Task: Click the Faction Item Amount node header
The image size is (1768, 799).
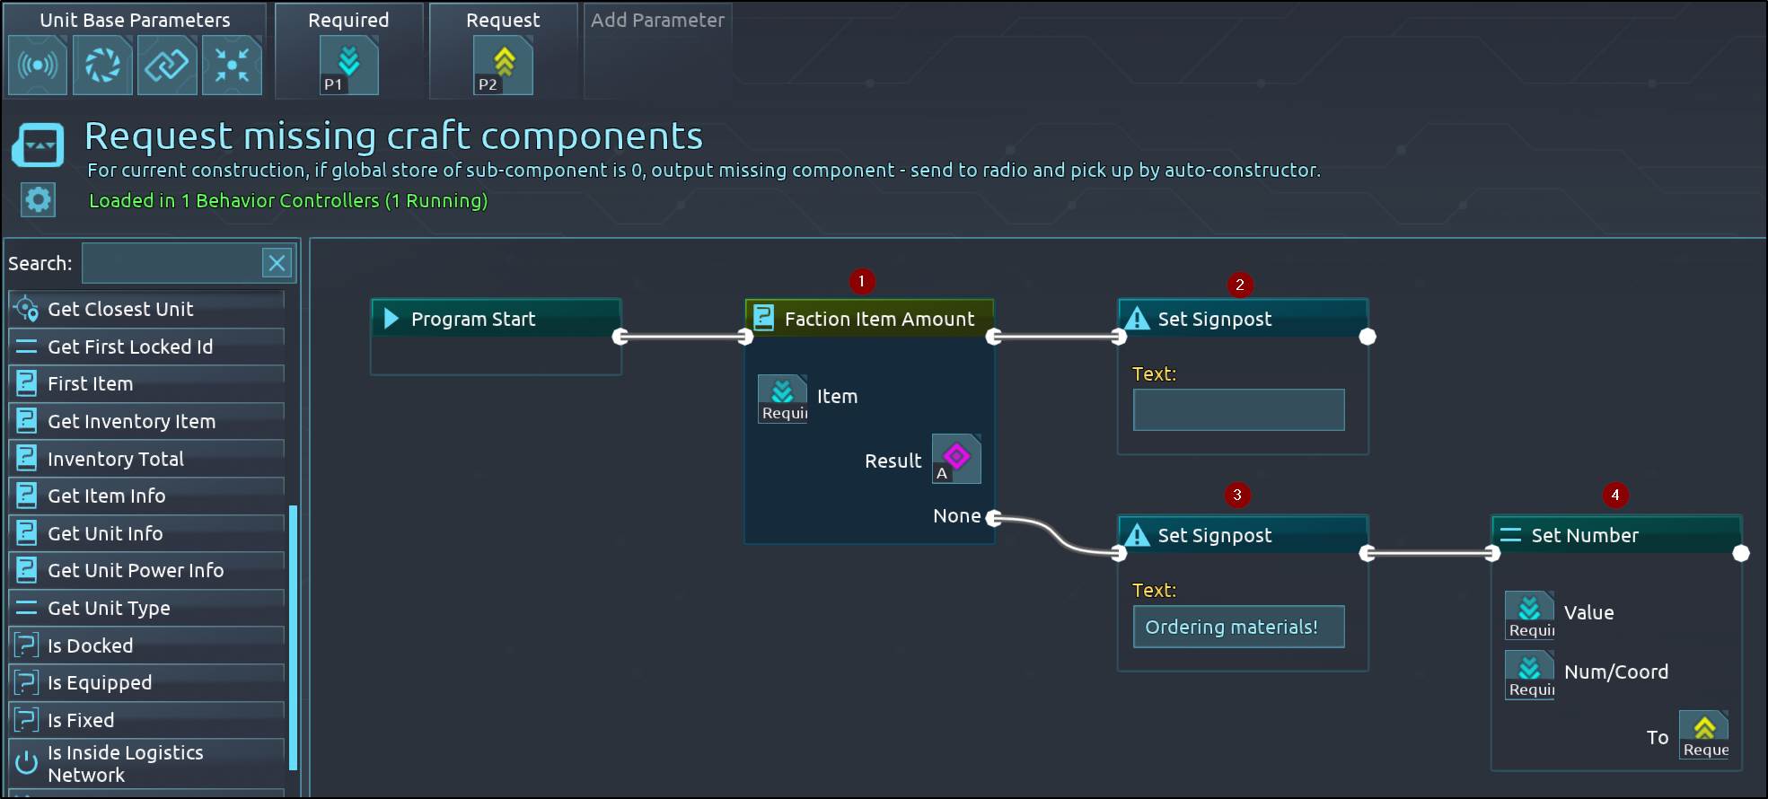Action: click(x=869, y=319)
